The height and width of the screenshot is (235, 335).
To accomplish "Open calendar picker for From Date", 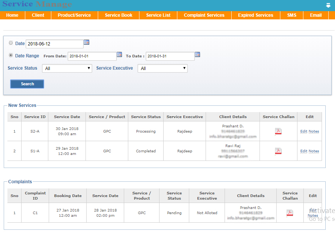I will click(x=119, y=54).
